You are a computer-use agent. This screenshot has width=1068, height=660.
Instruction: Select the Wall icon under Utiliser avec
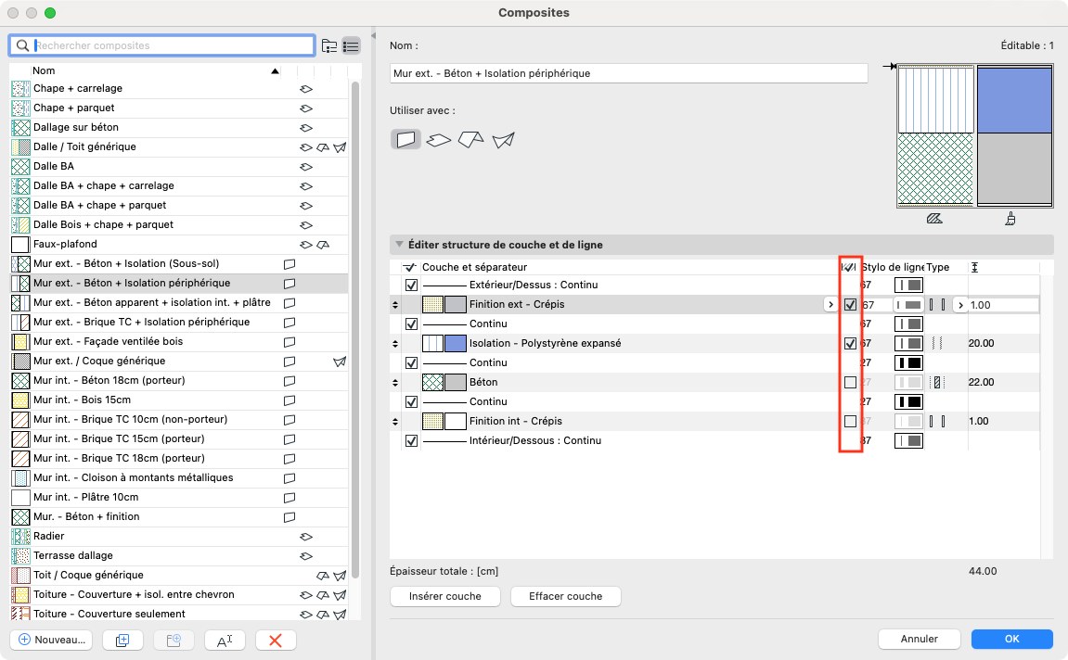pos(405,139)
